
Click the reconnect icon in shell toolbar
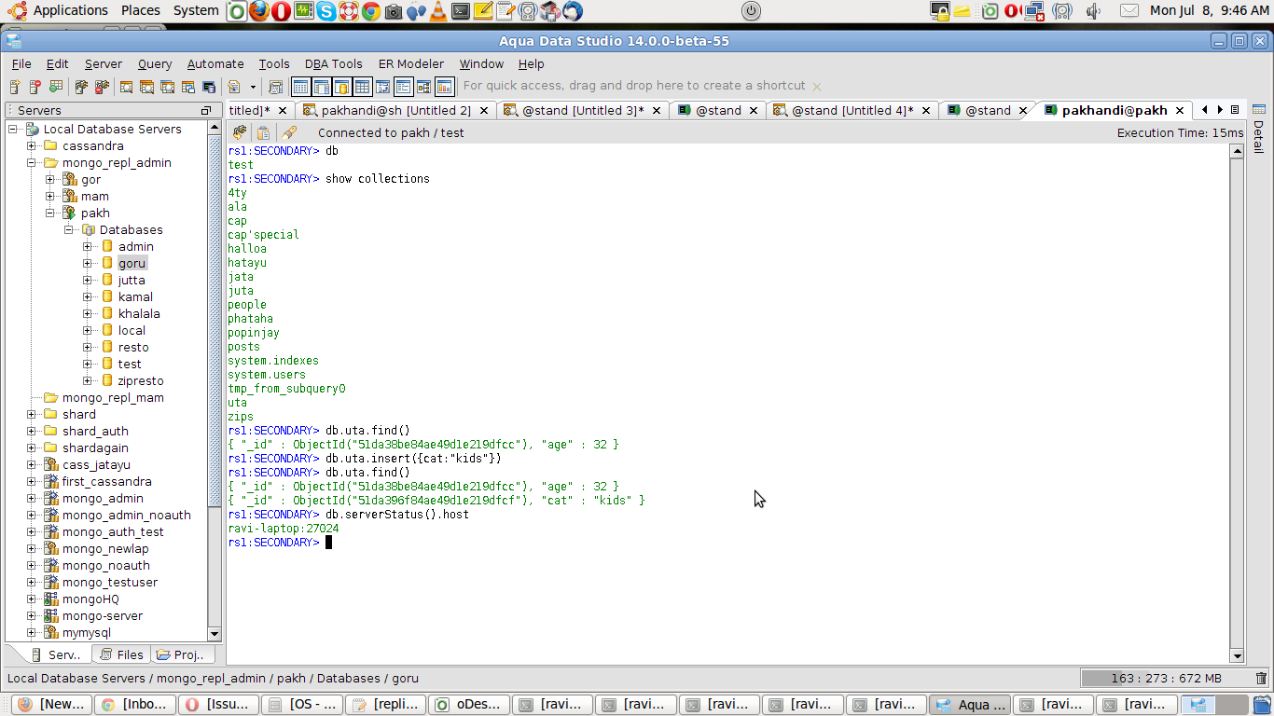(240, 133)
